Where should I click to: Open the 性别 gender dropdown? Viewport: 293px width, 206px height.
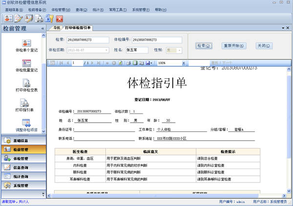179,50
